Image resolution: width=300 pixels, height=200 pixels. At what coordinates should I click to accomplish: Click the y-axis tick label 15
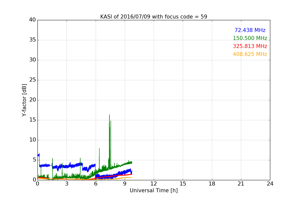pos(32,120)
